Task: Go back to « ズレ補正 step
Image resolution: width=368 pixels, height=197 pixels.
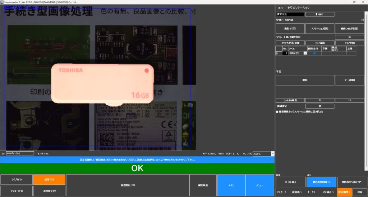Action: 290,182
